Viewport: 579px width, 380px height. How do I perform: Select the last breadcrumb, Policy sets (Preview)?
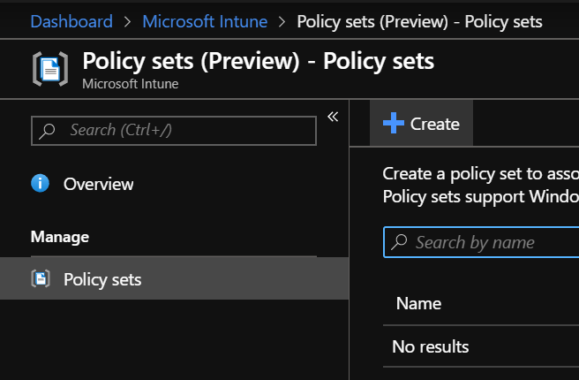point(419,21)
